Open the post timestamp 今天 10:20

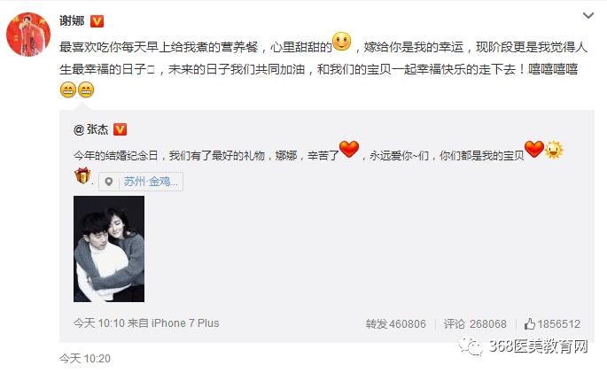85,359
